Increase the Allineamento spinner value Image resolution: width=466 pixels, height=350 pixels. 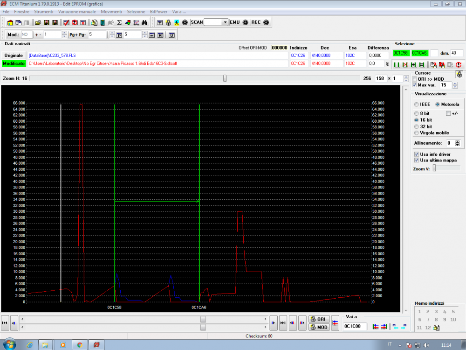pos(457,141)
